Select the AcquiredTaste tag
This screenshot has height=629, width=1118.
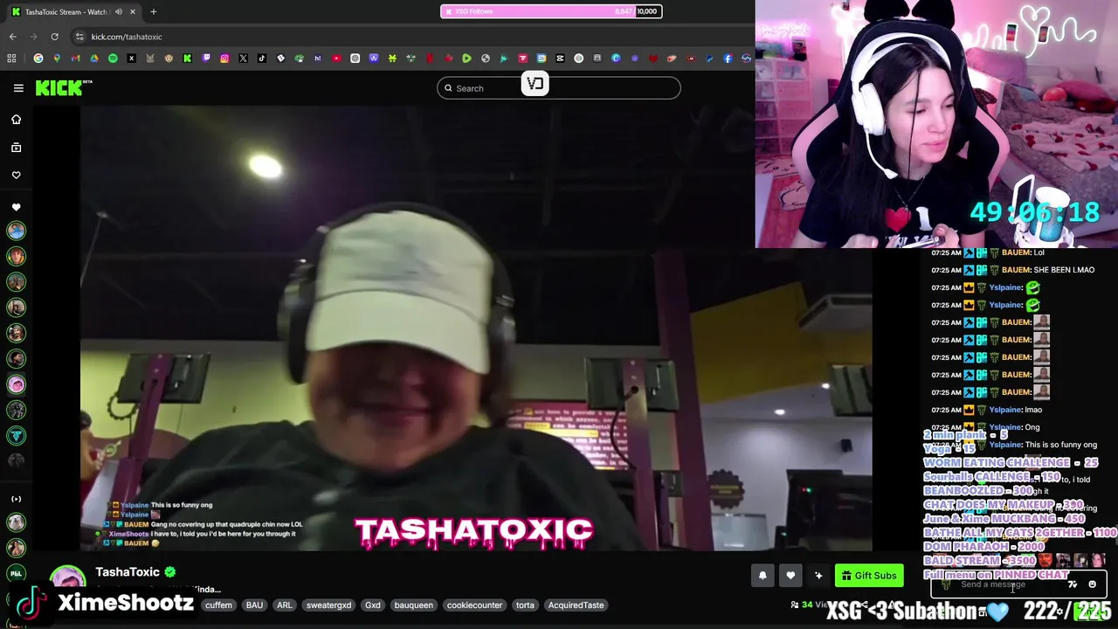pos(576,605)
